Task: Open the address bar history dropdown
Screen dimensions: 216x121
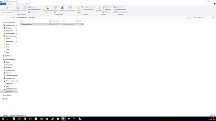Action: [188, 17]
